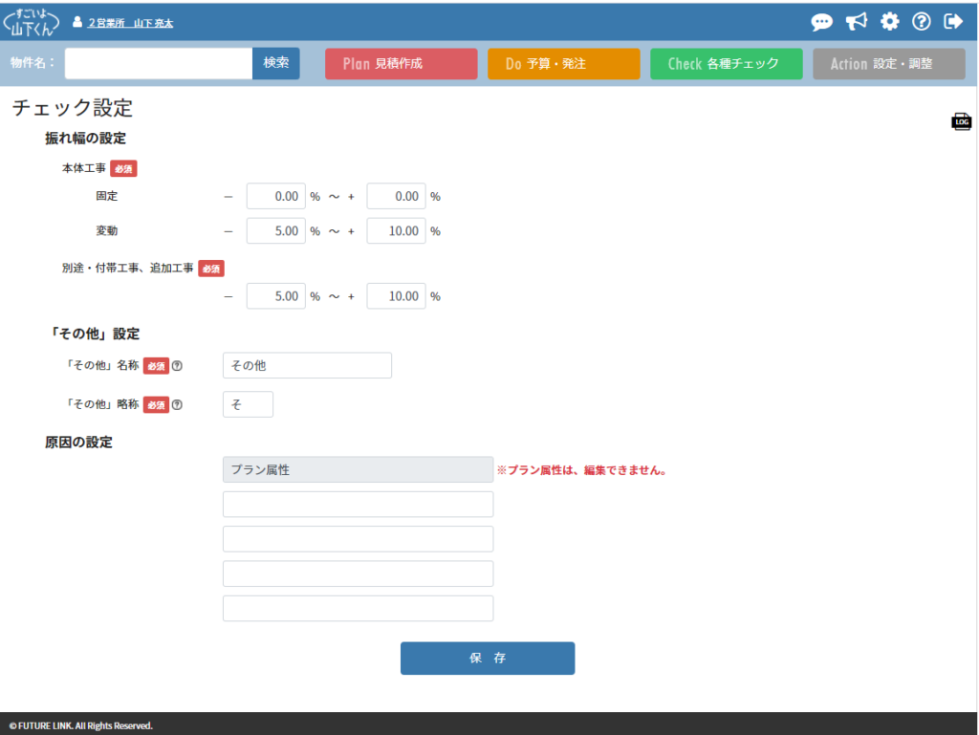The width and height of the screenshot is (979, 735).
Task: Open the Action 設定・調整 menu
Action: coord(888,64)
